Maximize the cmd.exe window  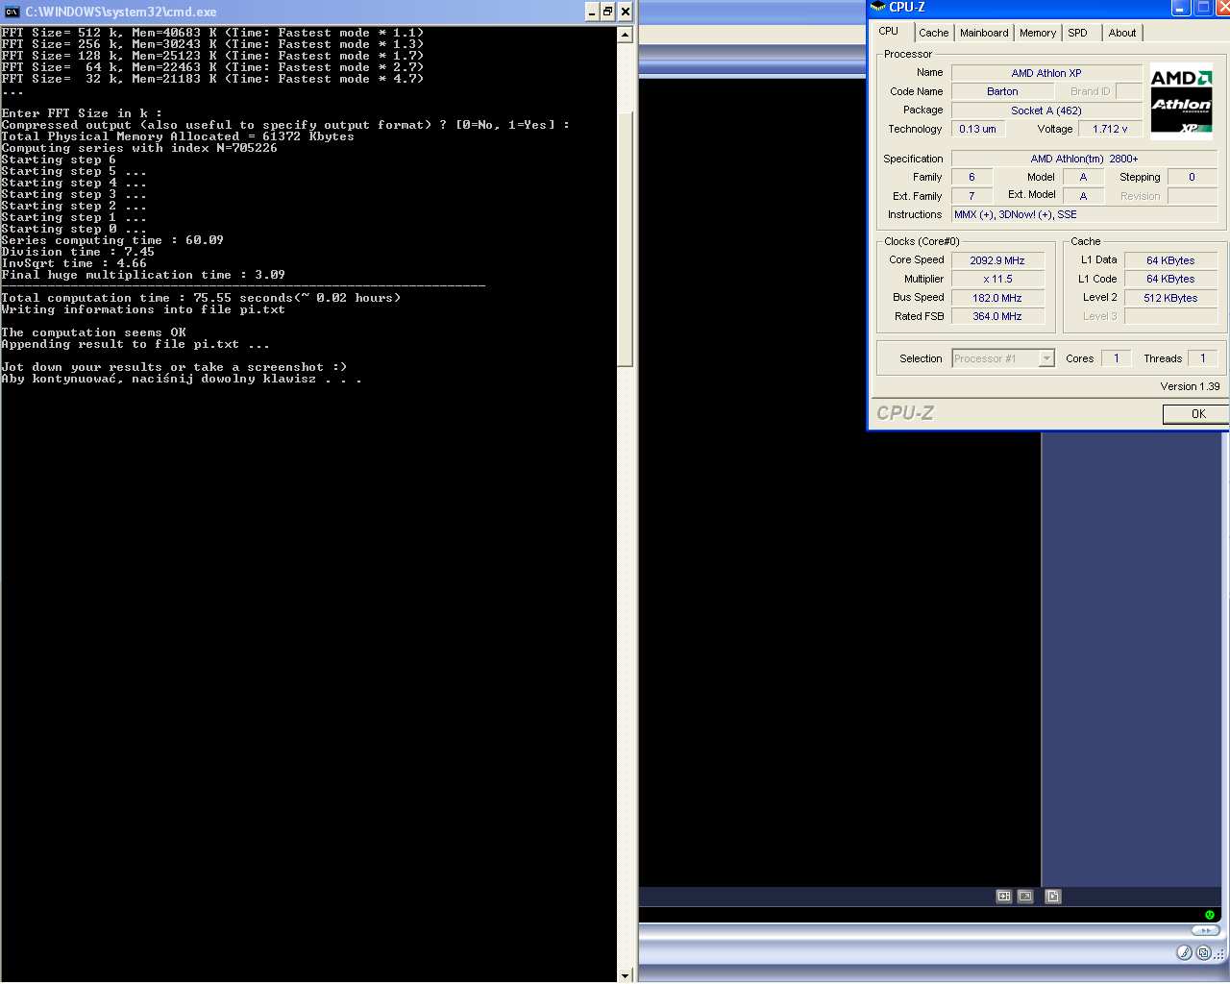[x=607, y=12]
